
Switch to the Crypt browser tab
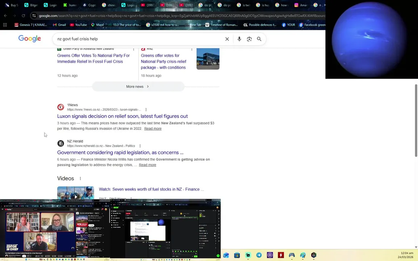[x=89, y=5]
